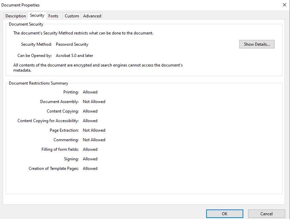Close the Document Properties dialog
Viewport: 290px width, 219px height.
coord(285,5)
